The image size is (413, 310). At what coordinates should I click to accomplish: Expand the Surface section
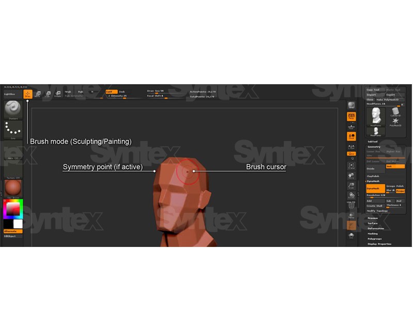click(x=373, y=223)
